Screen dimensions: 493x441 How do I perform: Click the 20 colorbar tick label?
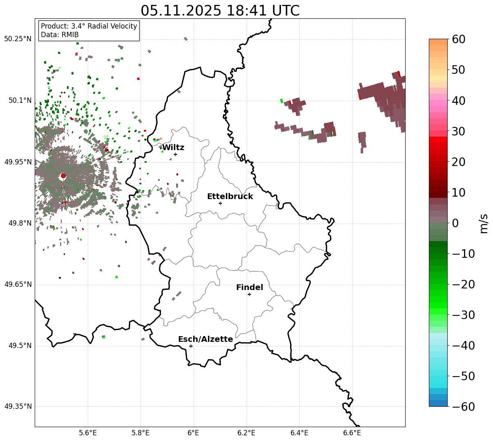tap(459, 162)
